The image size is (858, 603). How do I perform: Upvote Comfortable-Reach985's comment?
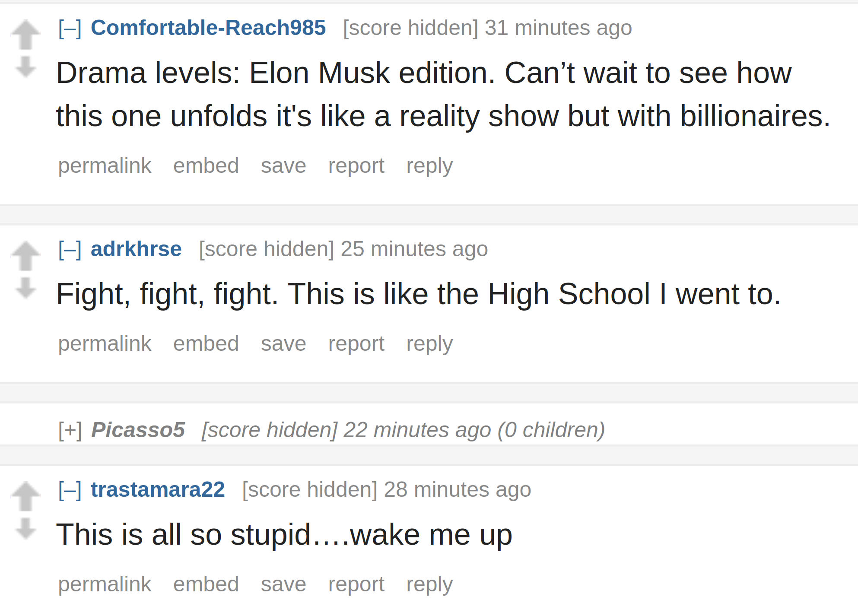[x=25, y=35]
